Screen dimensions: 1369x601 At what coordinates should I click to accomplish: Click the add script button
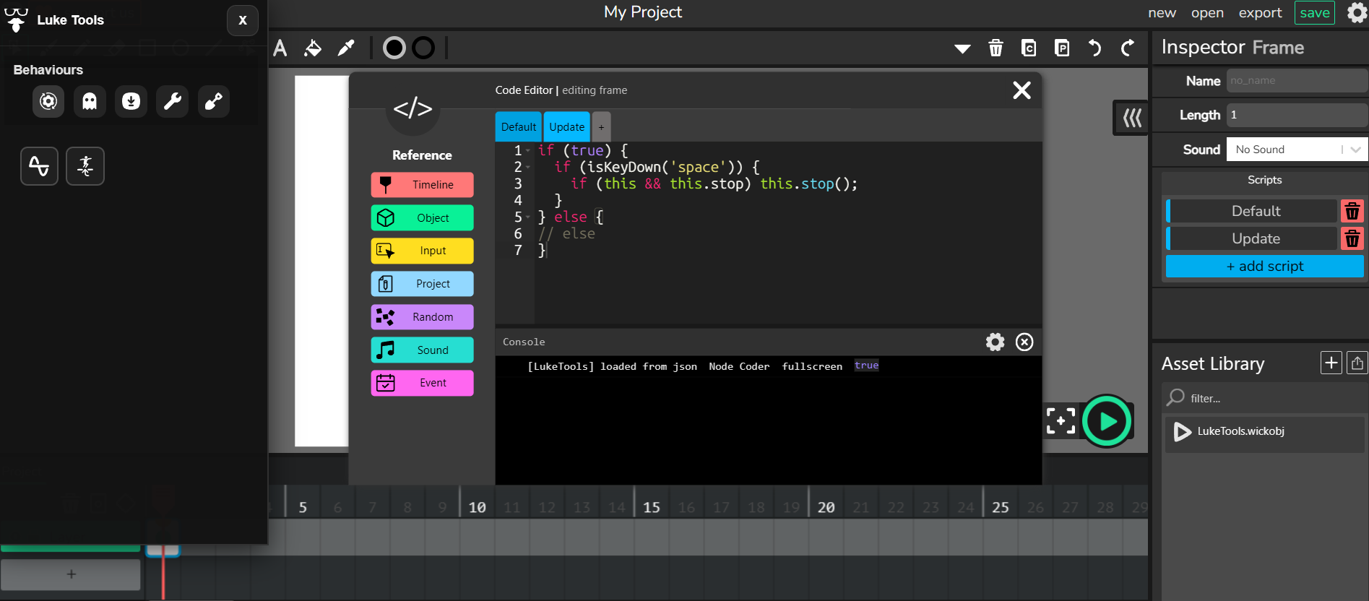(x=1264, y=267)
